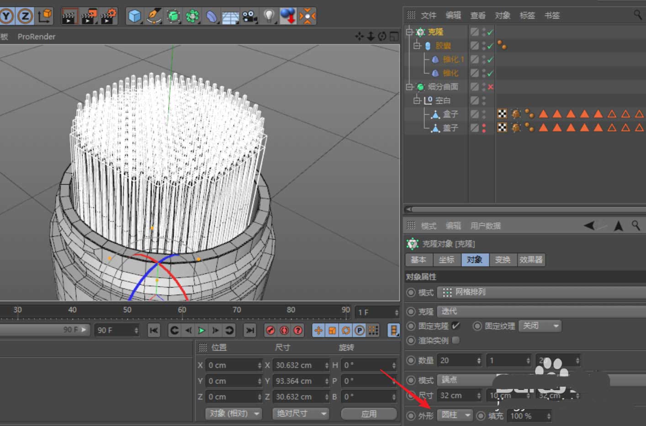
Task: Click the Go to End playback button
Action: pos(250,330)
